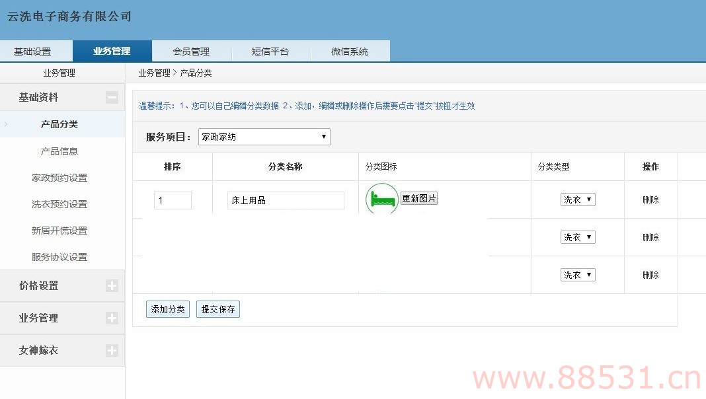Viewport: 706px width, 399px height.
Task: Click the 分类图标 column header
Action: coord(381,166)
